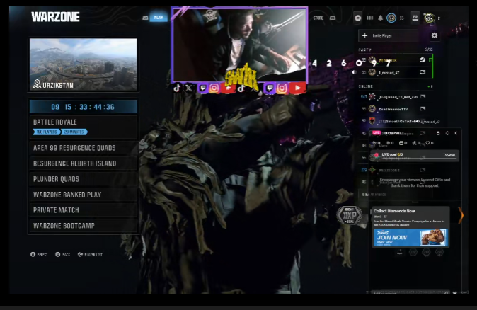Click the ONLINE section header

[366, 86]
